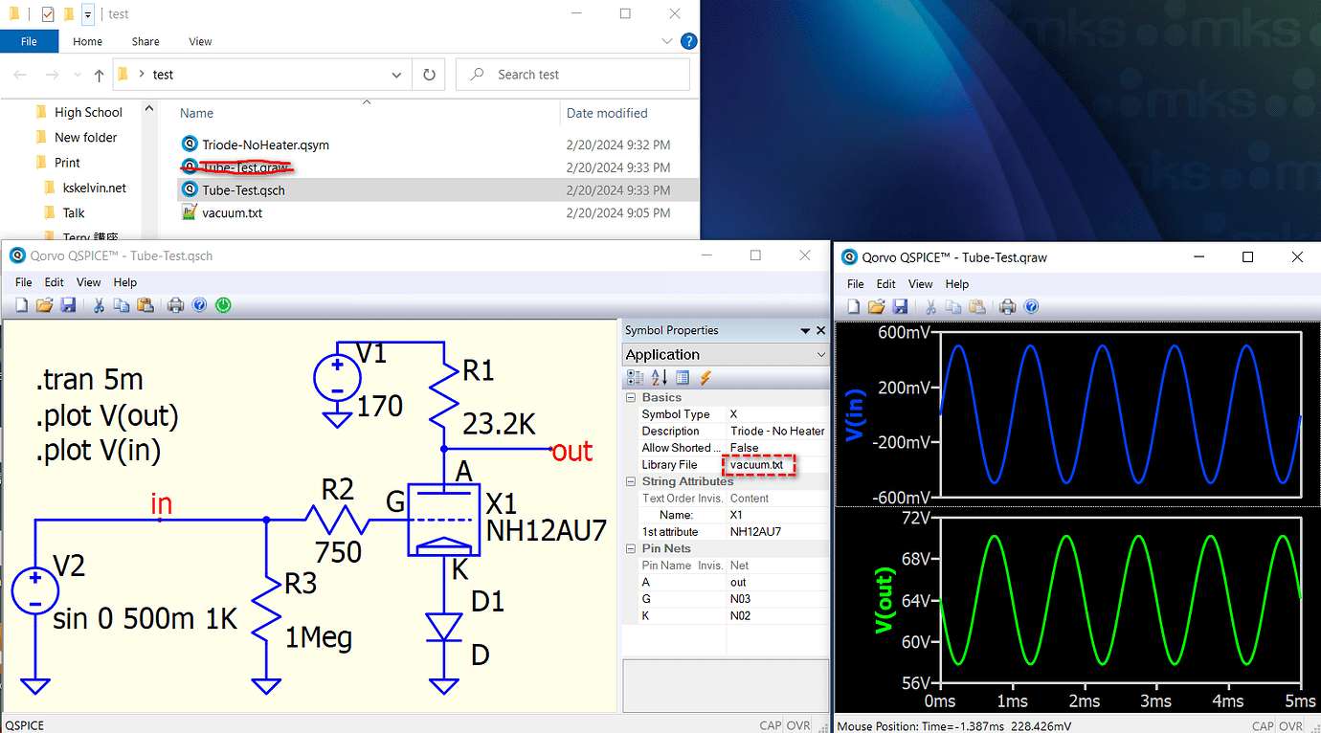Viewport: 1321px width, 733px height.
Task: Click the categorized view icon in Symbol Properties
Action: (x=637, y=377)
